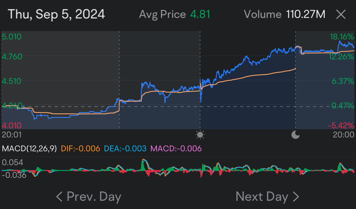Tap the sun market-open icon
This screenshot has height=209, width=356.
[x=200, y=135]
